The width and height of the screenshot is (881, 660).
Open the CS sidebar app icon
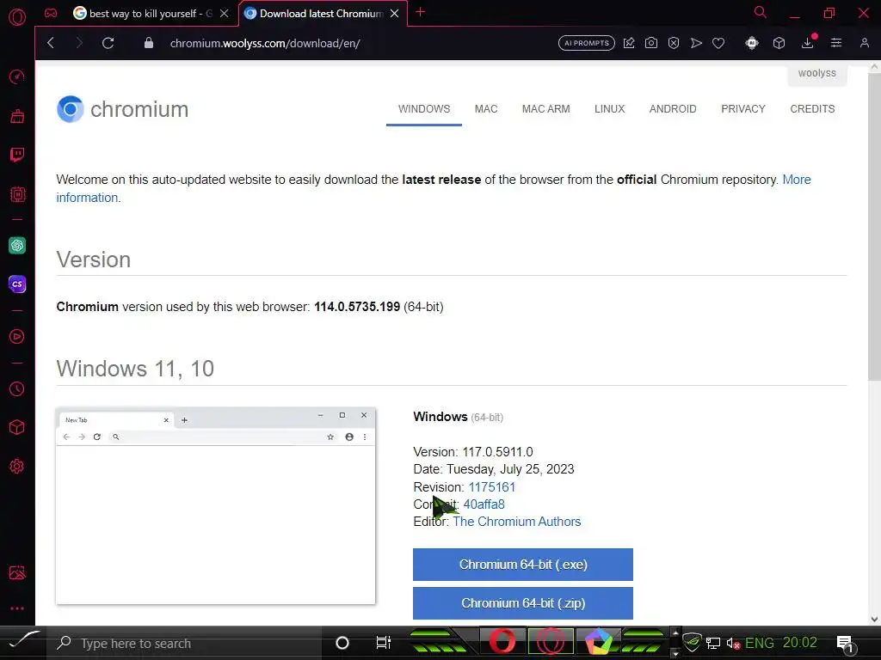(17, 284)
